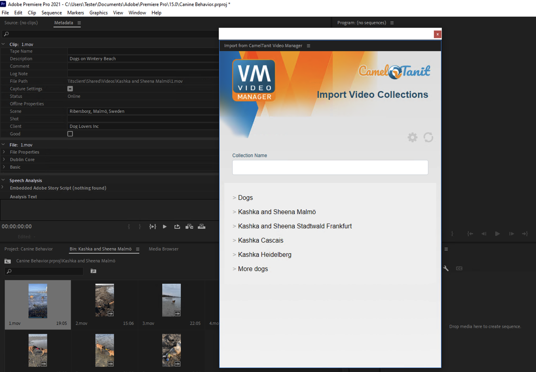Screen dimensions: 536x372
Task: Click the Scene field Ribersborg, Malmö, Sweden
Action: 143,111
